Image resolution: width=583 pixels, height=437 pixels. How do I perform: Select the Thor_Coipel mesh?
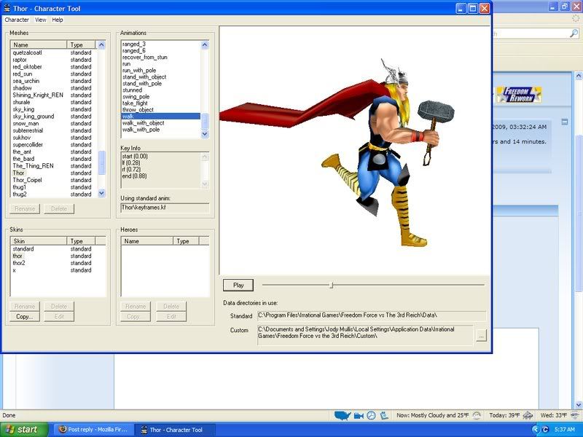coord(27,180)
